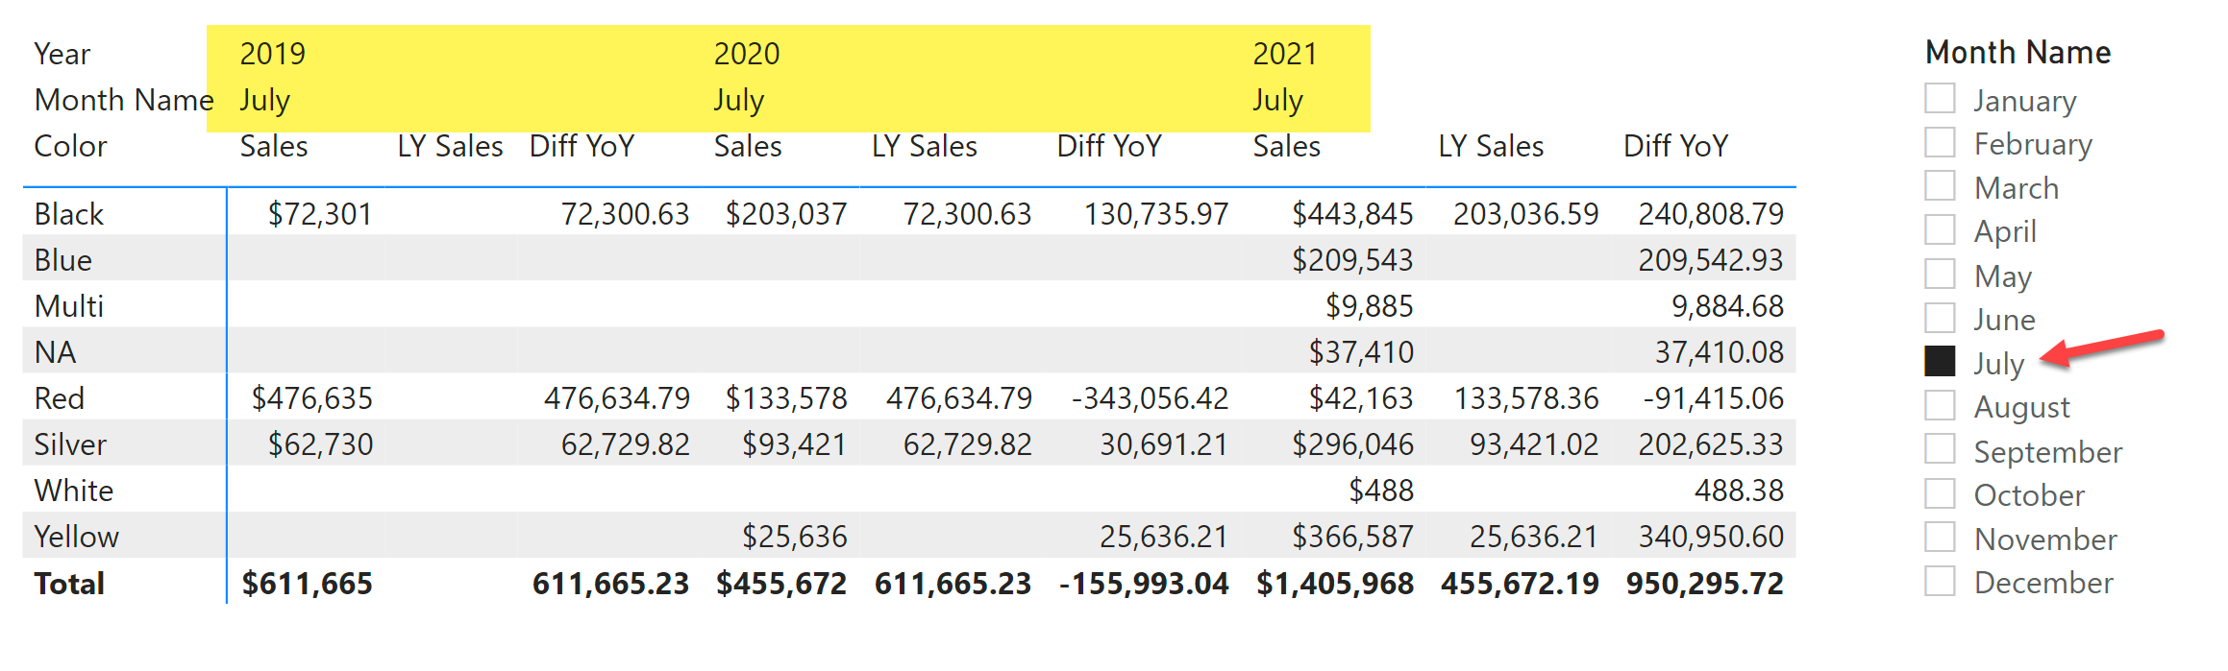Select the Blue row label
This screenshot has width=2228, height=671.
(x=62, y=260)
